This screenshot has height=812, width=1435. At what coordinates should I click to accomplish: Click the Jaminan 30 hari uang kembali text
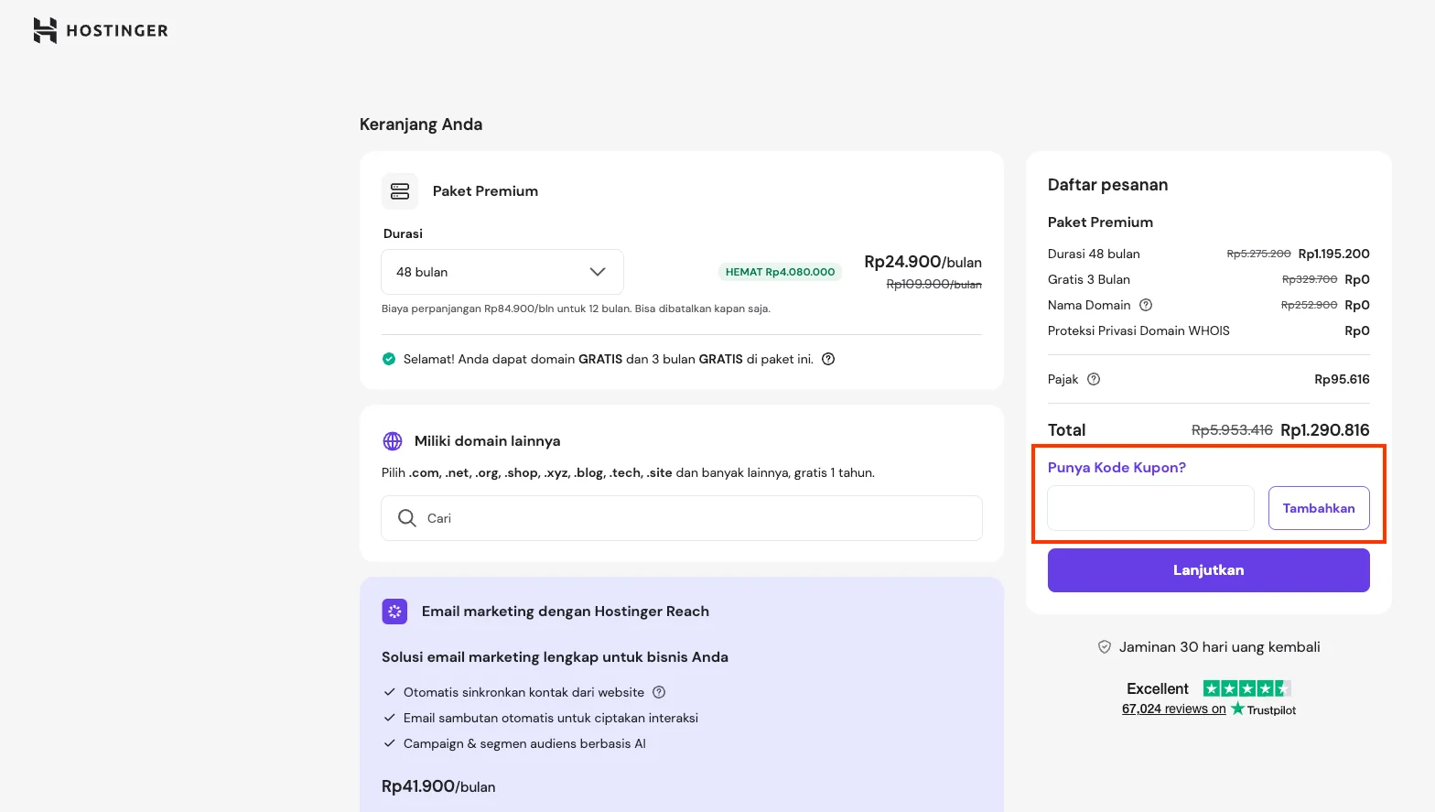click(1220, 647)
